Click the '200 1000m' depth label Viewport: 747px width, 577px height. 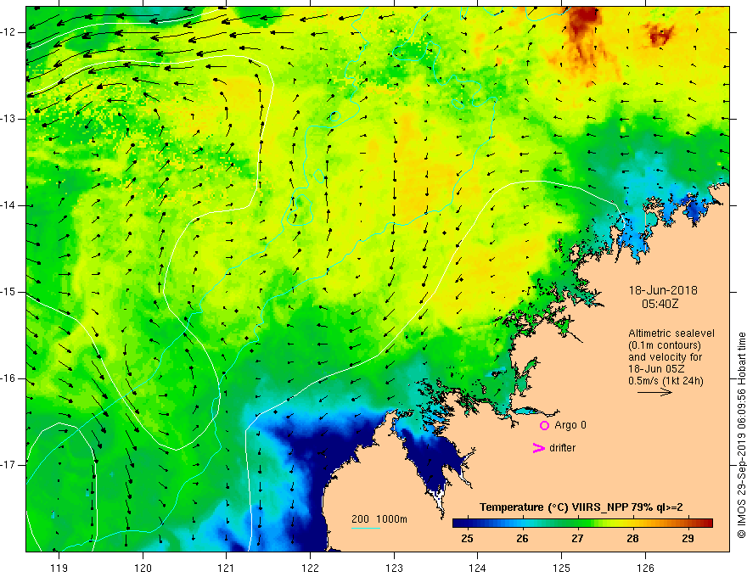(379, 519)
